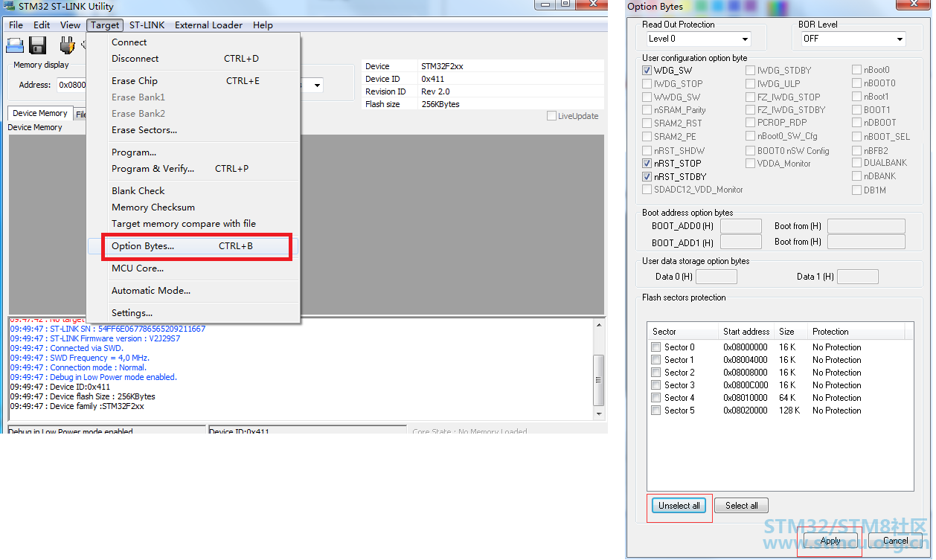Choose Connect from the Target menu
The width and height of the screenshot is (936, 560).
click(193, 42)
